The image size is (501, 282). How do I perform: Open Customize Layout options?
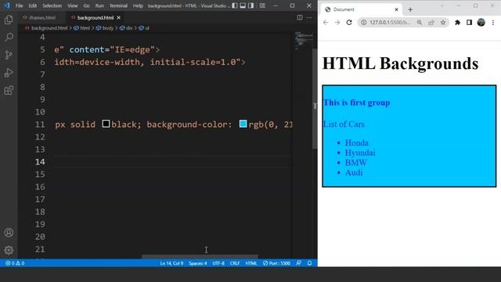(x=262, y=5)
